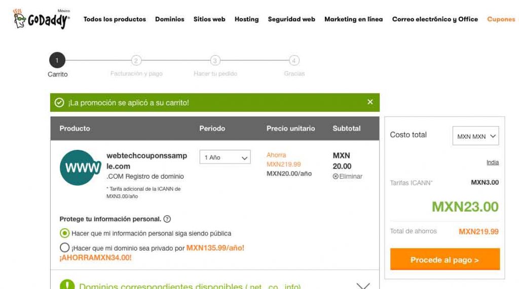Click the GoDaddy logo
This screenshot has height=289, width=519.
[x=42, y=19]
